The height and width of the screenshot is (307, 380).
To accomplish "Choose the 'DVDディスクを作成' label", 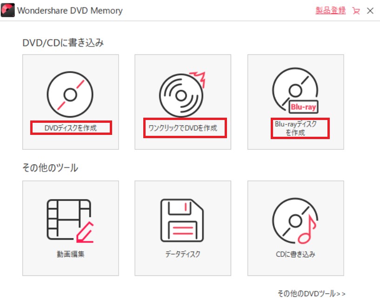I will 71,128.
